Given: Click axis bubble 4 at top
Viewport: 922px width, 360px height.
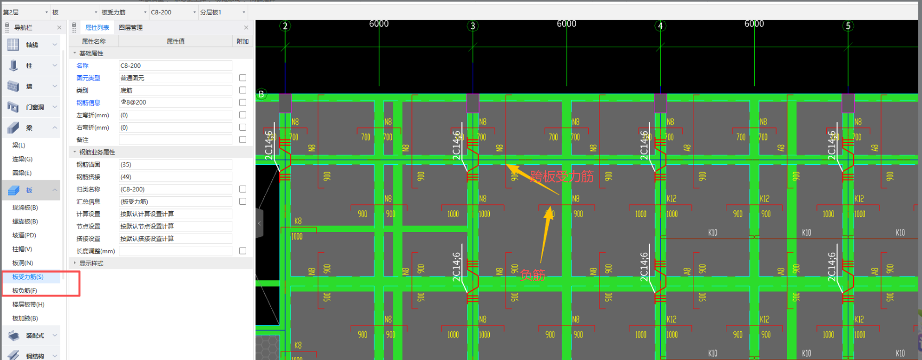Looking at the screenshot, I should pos(660,26).
